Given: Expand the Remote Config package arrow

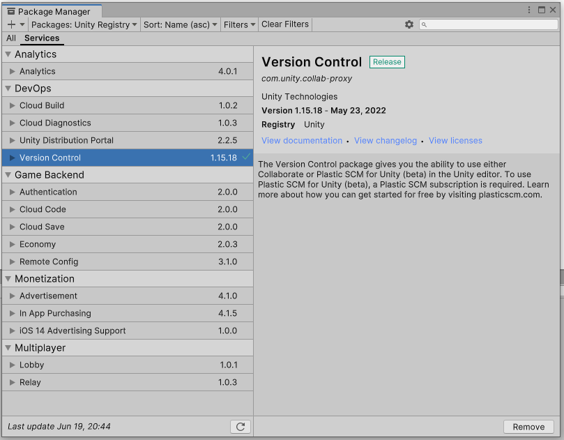Looking at the screenshot, I should click(13, 261).
